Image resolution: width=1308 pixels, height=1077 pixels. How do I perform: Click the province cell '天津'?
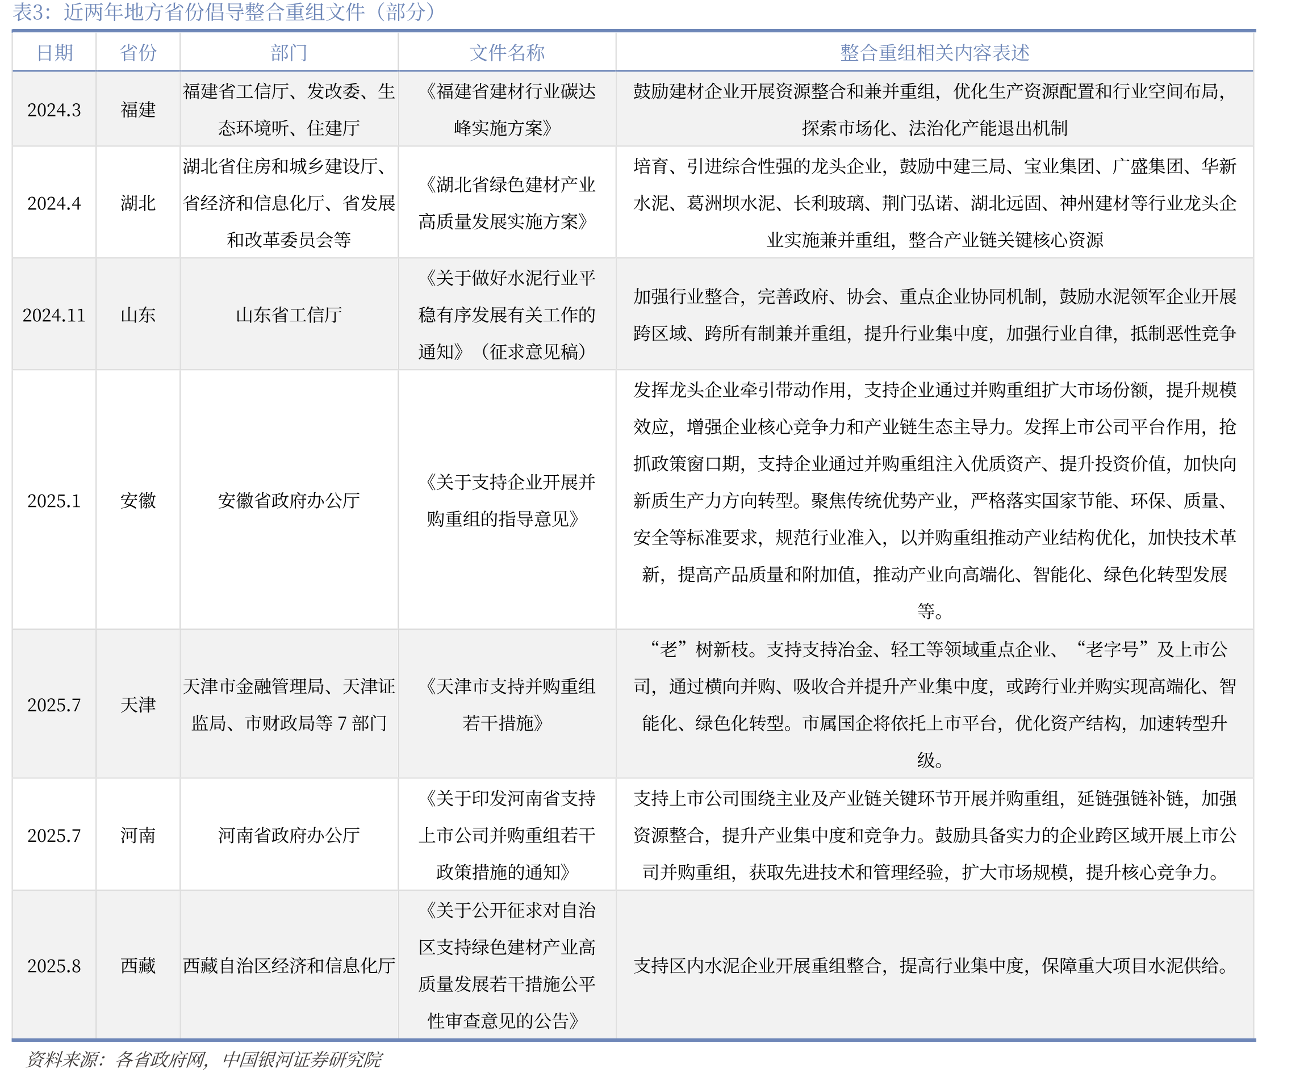coord(138,704)
